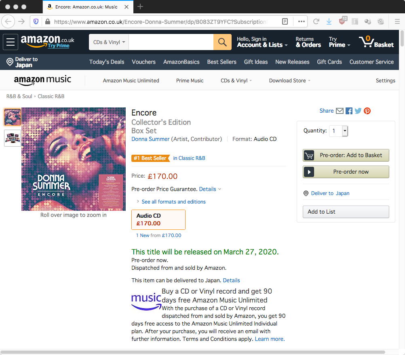
Task: Reload the page in browser toolbar
Action: [316, 21]
